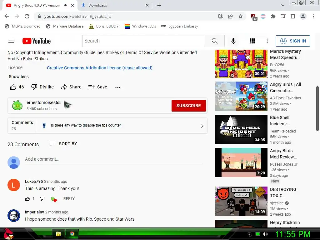
Task: Open YouTube settings three-dot menu
Action: [x=267, y=41]
